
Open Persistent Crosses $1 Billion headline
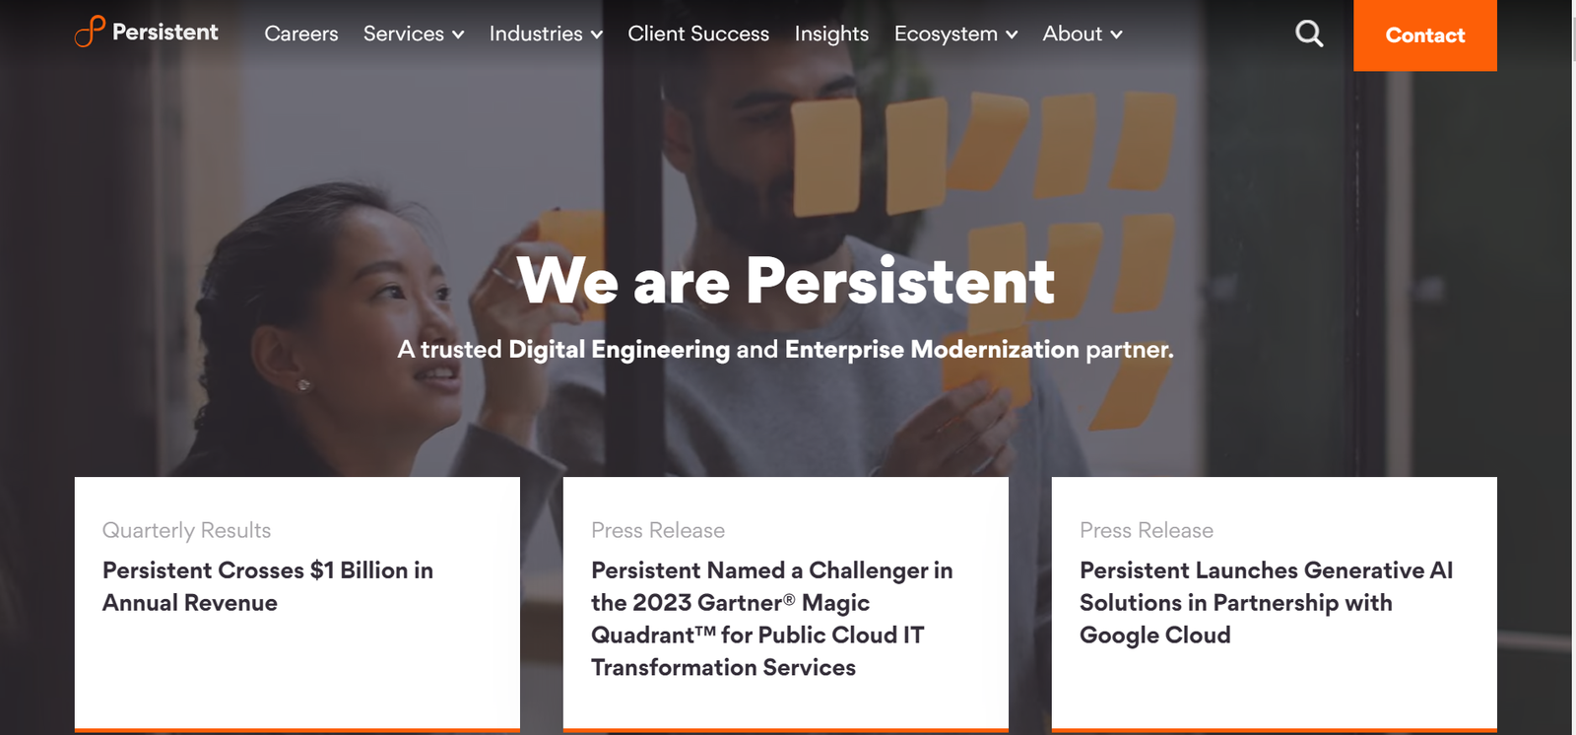click(x=268, y=586)
